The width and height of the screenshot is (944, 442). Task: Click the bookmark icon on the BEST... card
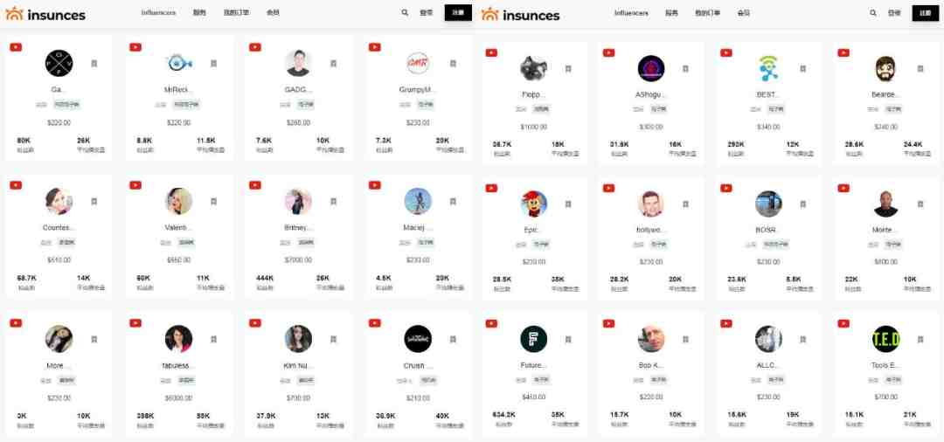click(x=802, y=69)
